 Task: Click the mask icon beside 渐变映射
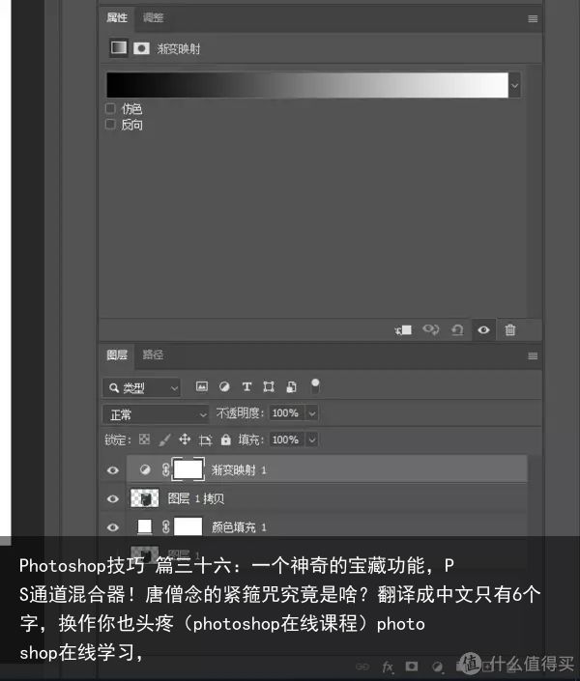[x=141, y=48]
